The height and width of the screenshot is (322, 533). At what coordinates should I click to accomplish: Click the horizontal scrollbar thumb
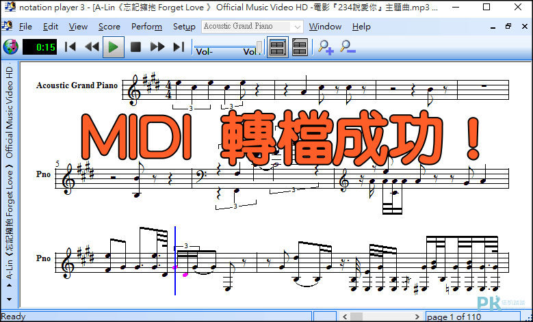click(x=356, y=317)
